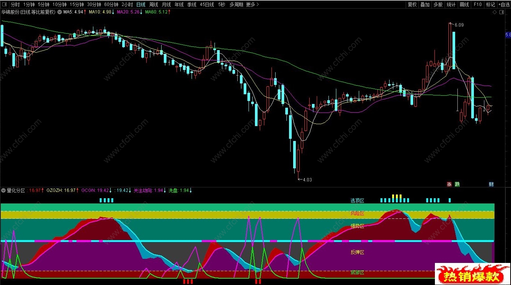Select the 季线 quarterly period tab
511x285 pixels.
pos(192,4)
